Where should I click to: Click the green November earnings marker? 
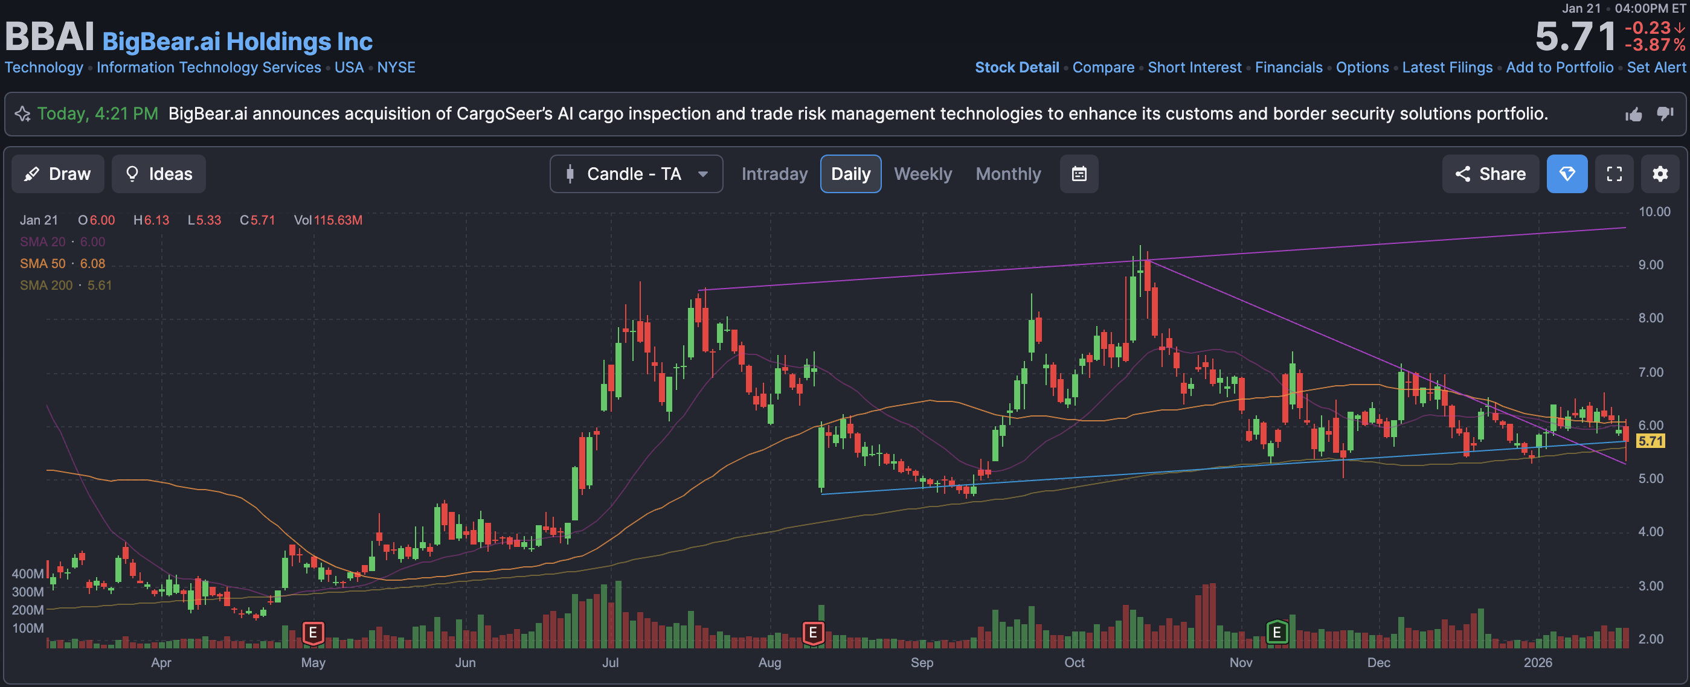(x=1276, y=633)
